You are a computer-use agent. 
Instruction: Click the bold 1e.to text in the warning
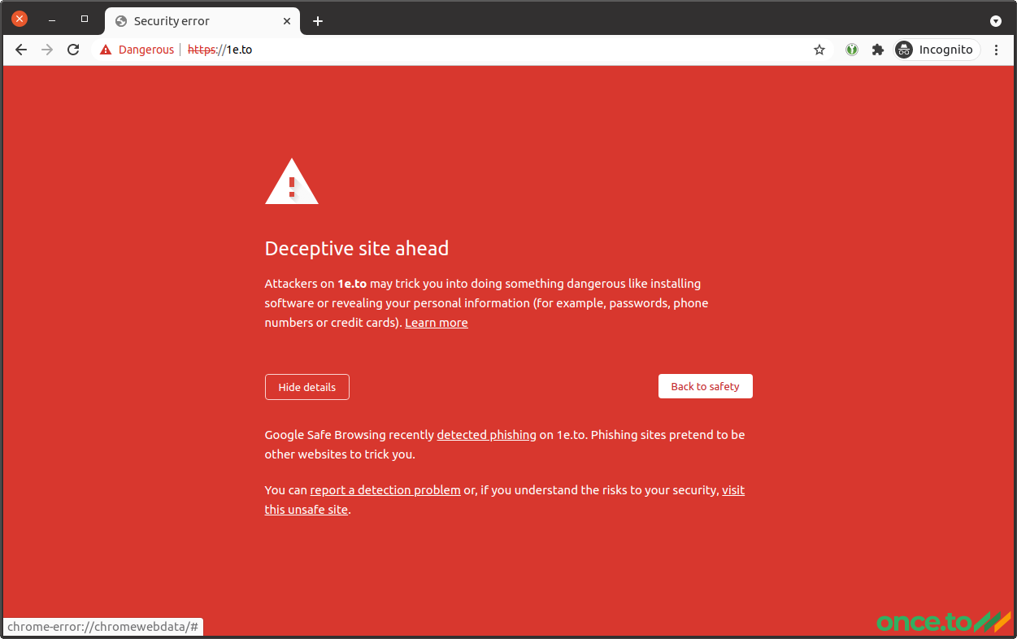coord(352,284)
